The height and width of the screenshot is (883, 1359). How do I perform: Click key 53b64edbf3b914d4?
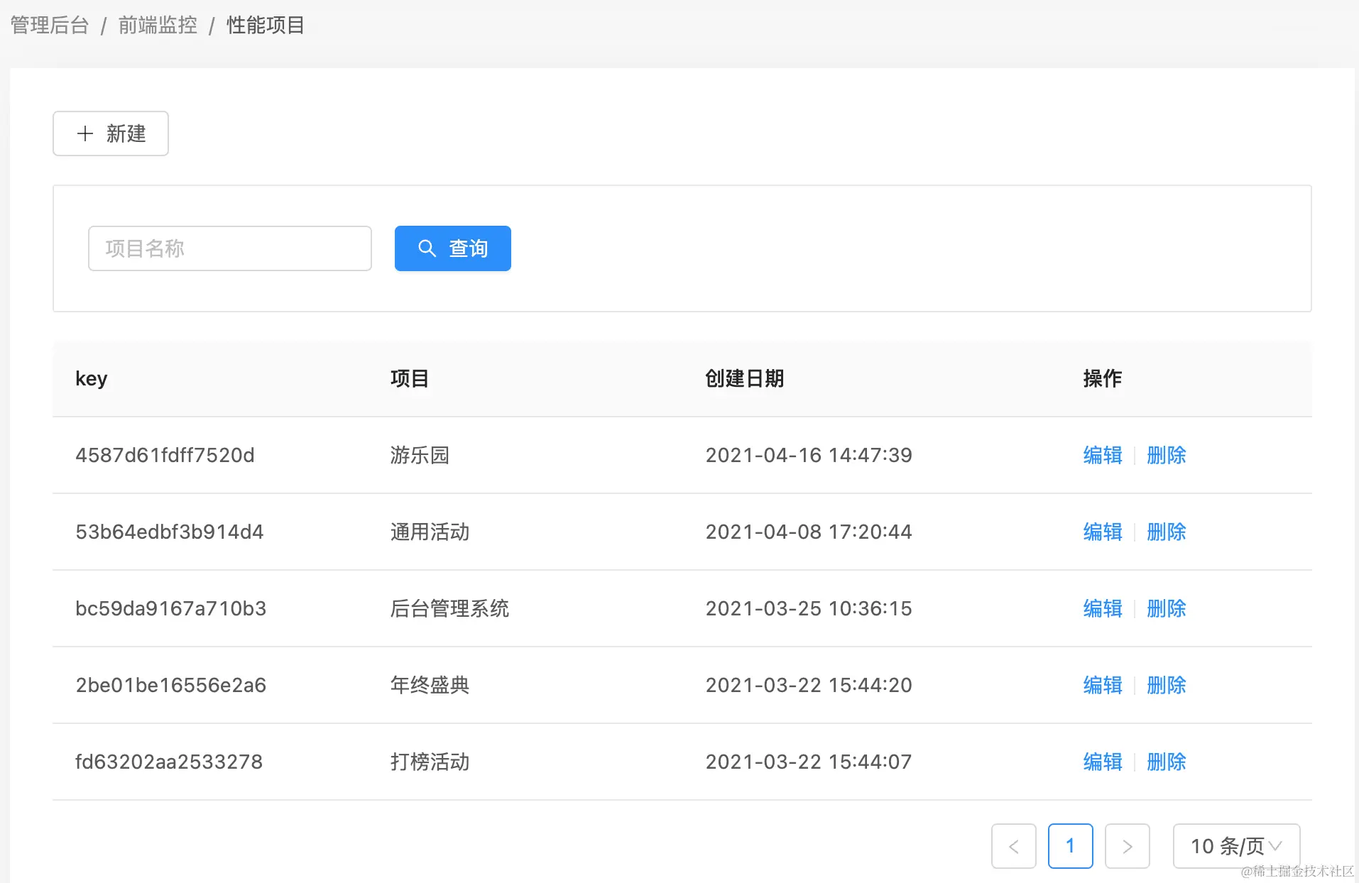point(170,532)
